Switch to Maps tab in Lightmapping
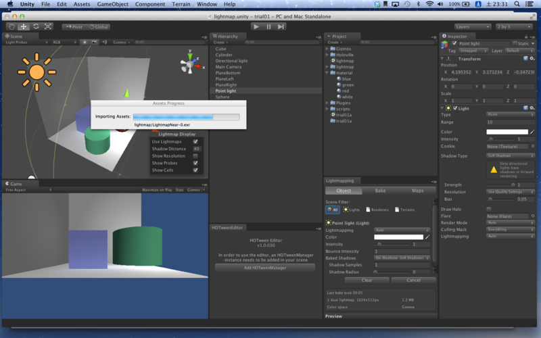This screenshot has height=338, width=541. 417,191
